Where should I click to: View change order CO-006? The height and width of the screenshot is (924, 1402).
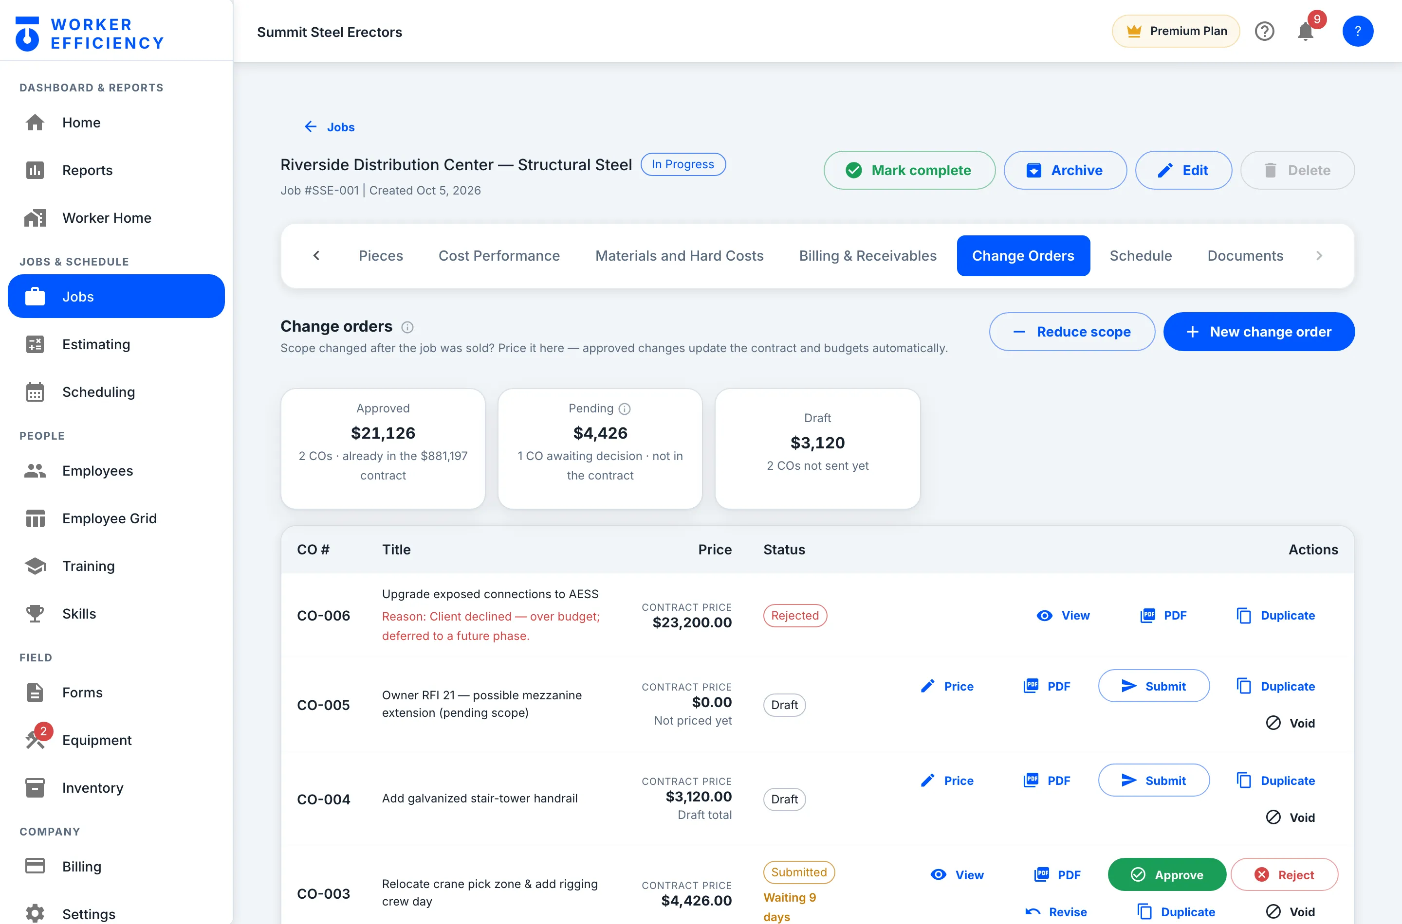(1063, 615)
